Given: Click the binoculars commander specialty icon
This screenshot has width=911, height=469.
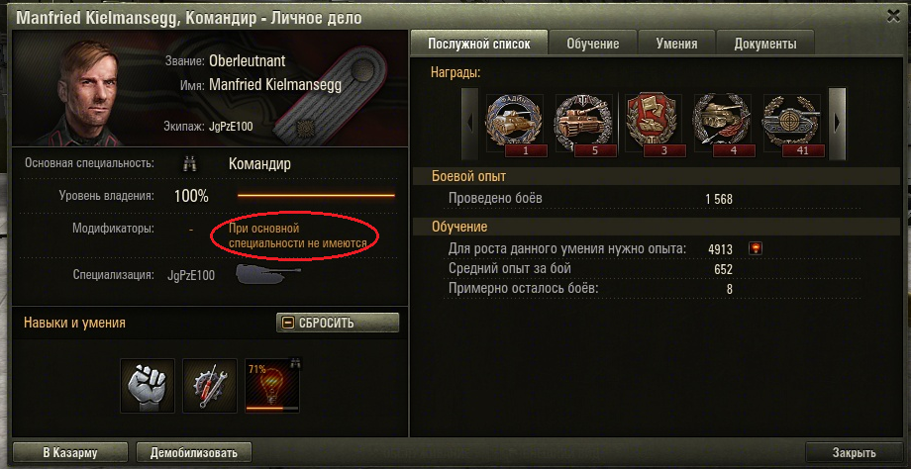Looking at the screenshot, I should [189, 164].
